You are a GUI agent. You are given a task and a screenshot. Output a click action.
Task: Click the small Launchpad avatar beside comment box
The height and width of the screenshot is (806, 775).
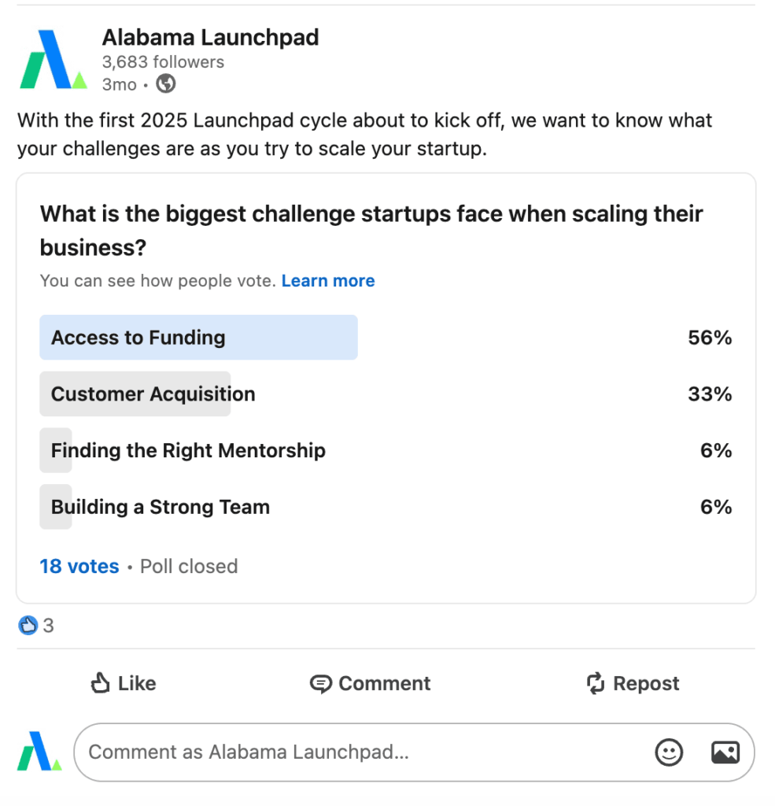(x=39, y=751)
